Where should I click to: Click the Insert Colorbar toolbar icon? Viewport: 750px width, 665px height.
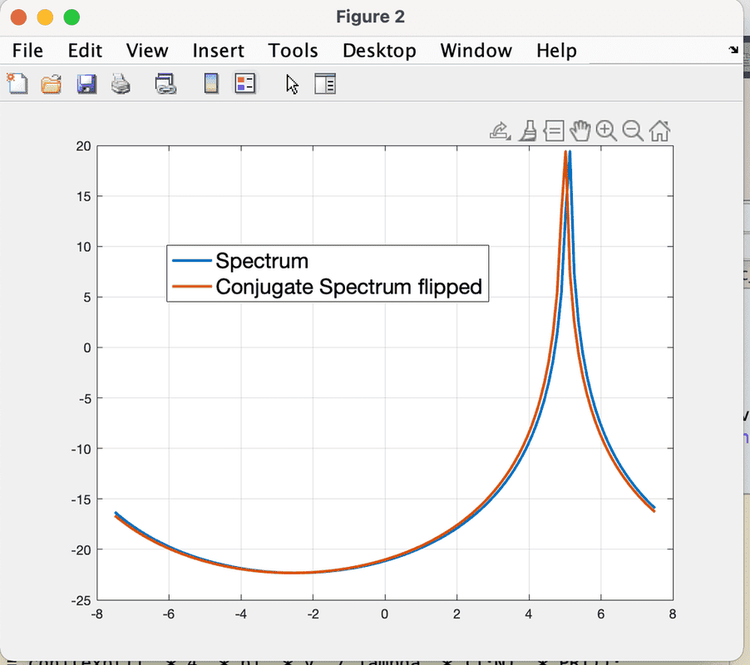point(210,83)
